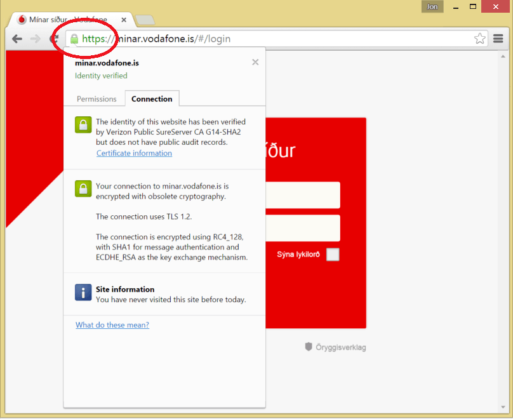513x419 pixels.
Task: Click minar.vodafone.is popup heading
Action: [107, 63]
